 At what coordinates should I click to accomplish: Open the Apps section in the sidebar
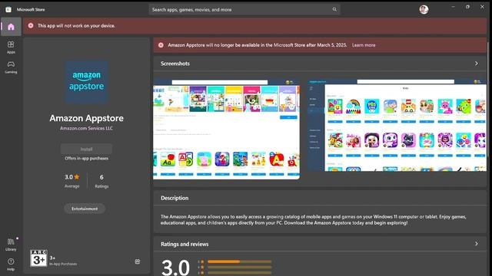tap(11, 47)
